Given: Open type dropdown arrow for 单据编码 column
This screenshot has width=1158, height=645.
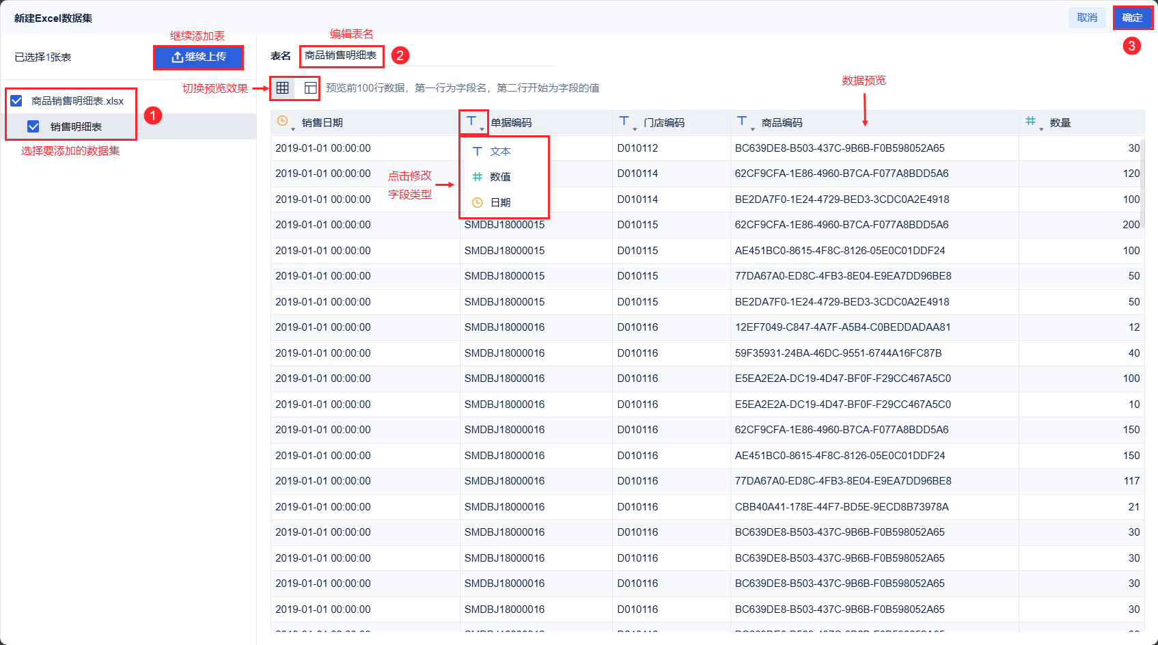Looking at the screenshot, I should point(482,129).
